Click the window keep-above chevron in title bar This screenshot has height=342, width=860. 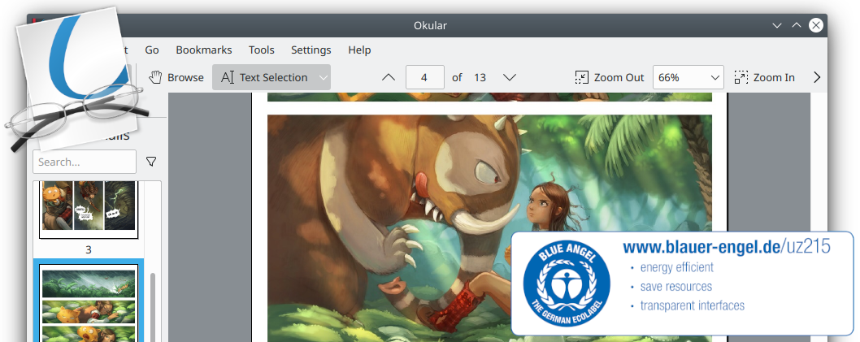pyautogui.click(x=797, y=25)
